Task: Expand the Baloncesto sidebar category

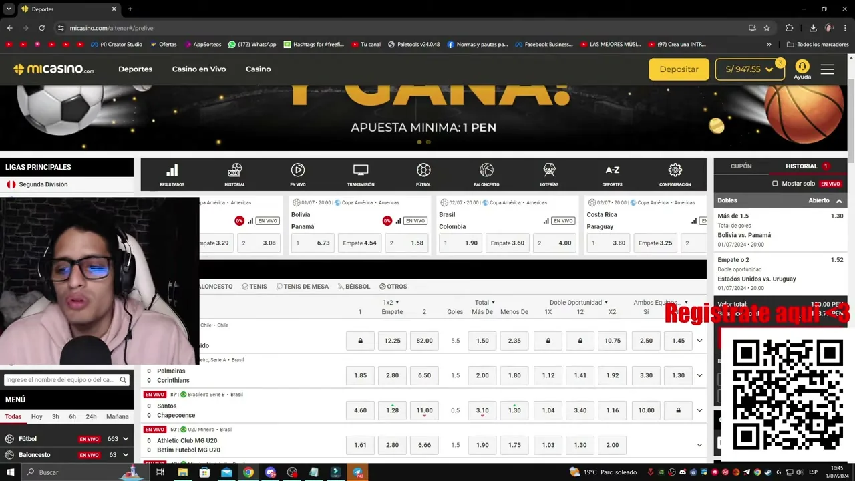Action: [x=126, y=455]
